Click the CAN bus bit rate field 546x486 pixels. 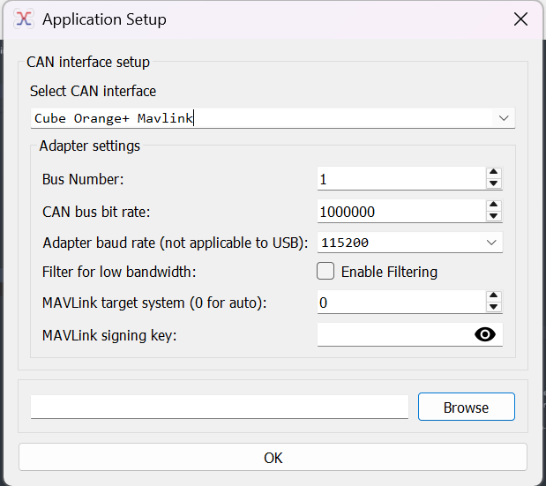click(401, 212)
